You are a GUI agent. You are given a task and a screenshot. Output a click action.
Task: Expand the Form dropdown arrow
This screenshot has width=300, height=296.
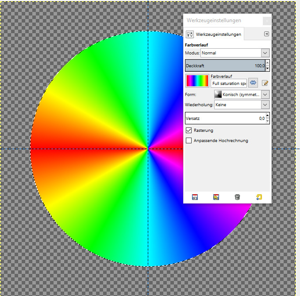(265, 94)
